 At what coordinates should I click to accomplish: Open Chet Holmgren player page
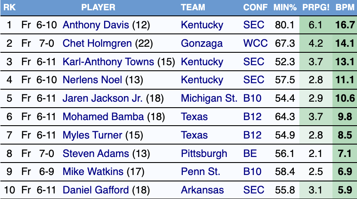click(x=97, y=43)
